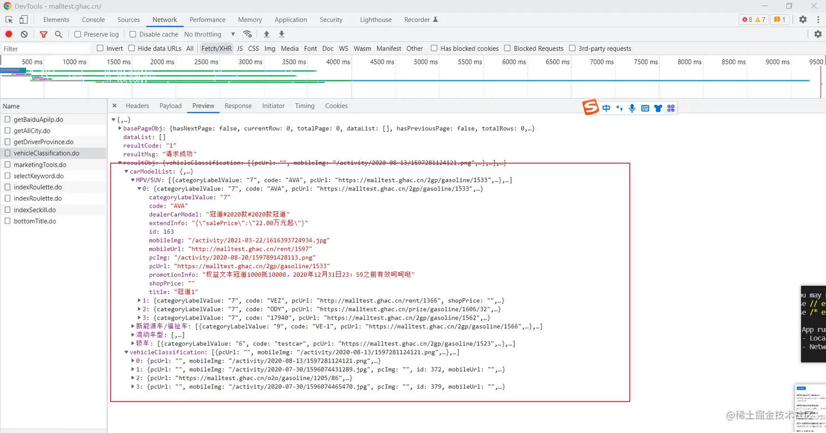Screen dimensions: 826x433
Task: Filter requests by Doc type
Action: (x=328, y=49)
